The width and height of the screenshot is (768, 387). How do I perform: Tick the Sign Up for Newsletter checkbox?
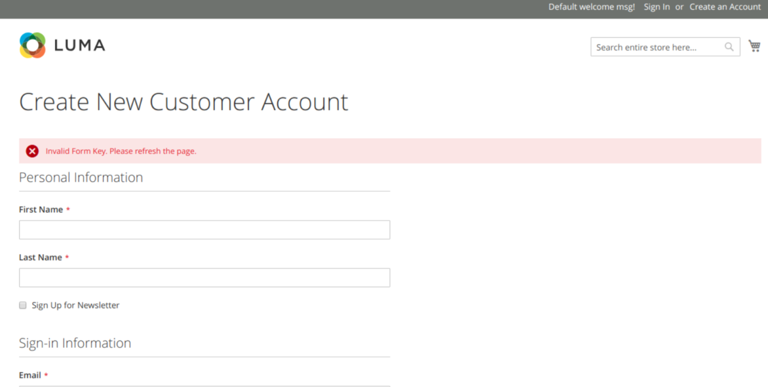pyautogui.click(x=23, y=305)
